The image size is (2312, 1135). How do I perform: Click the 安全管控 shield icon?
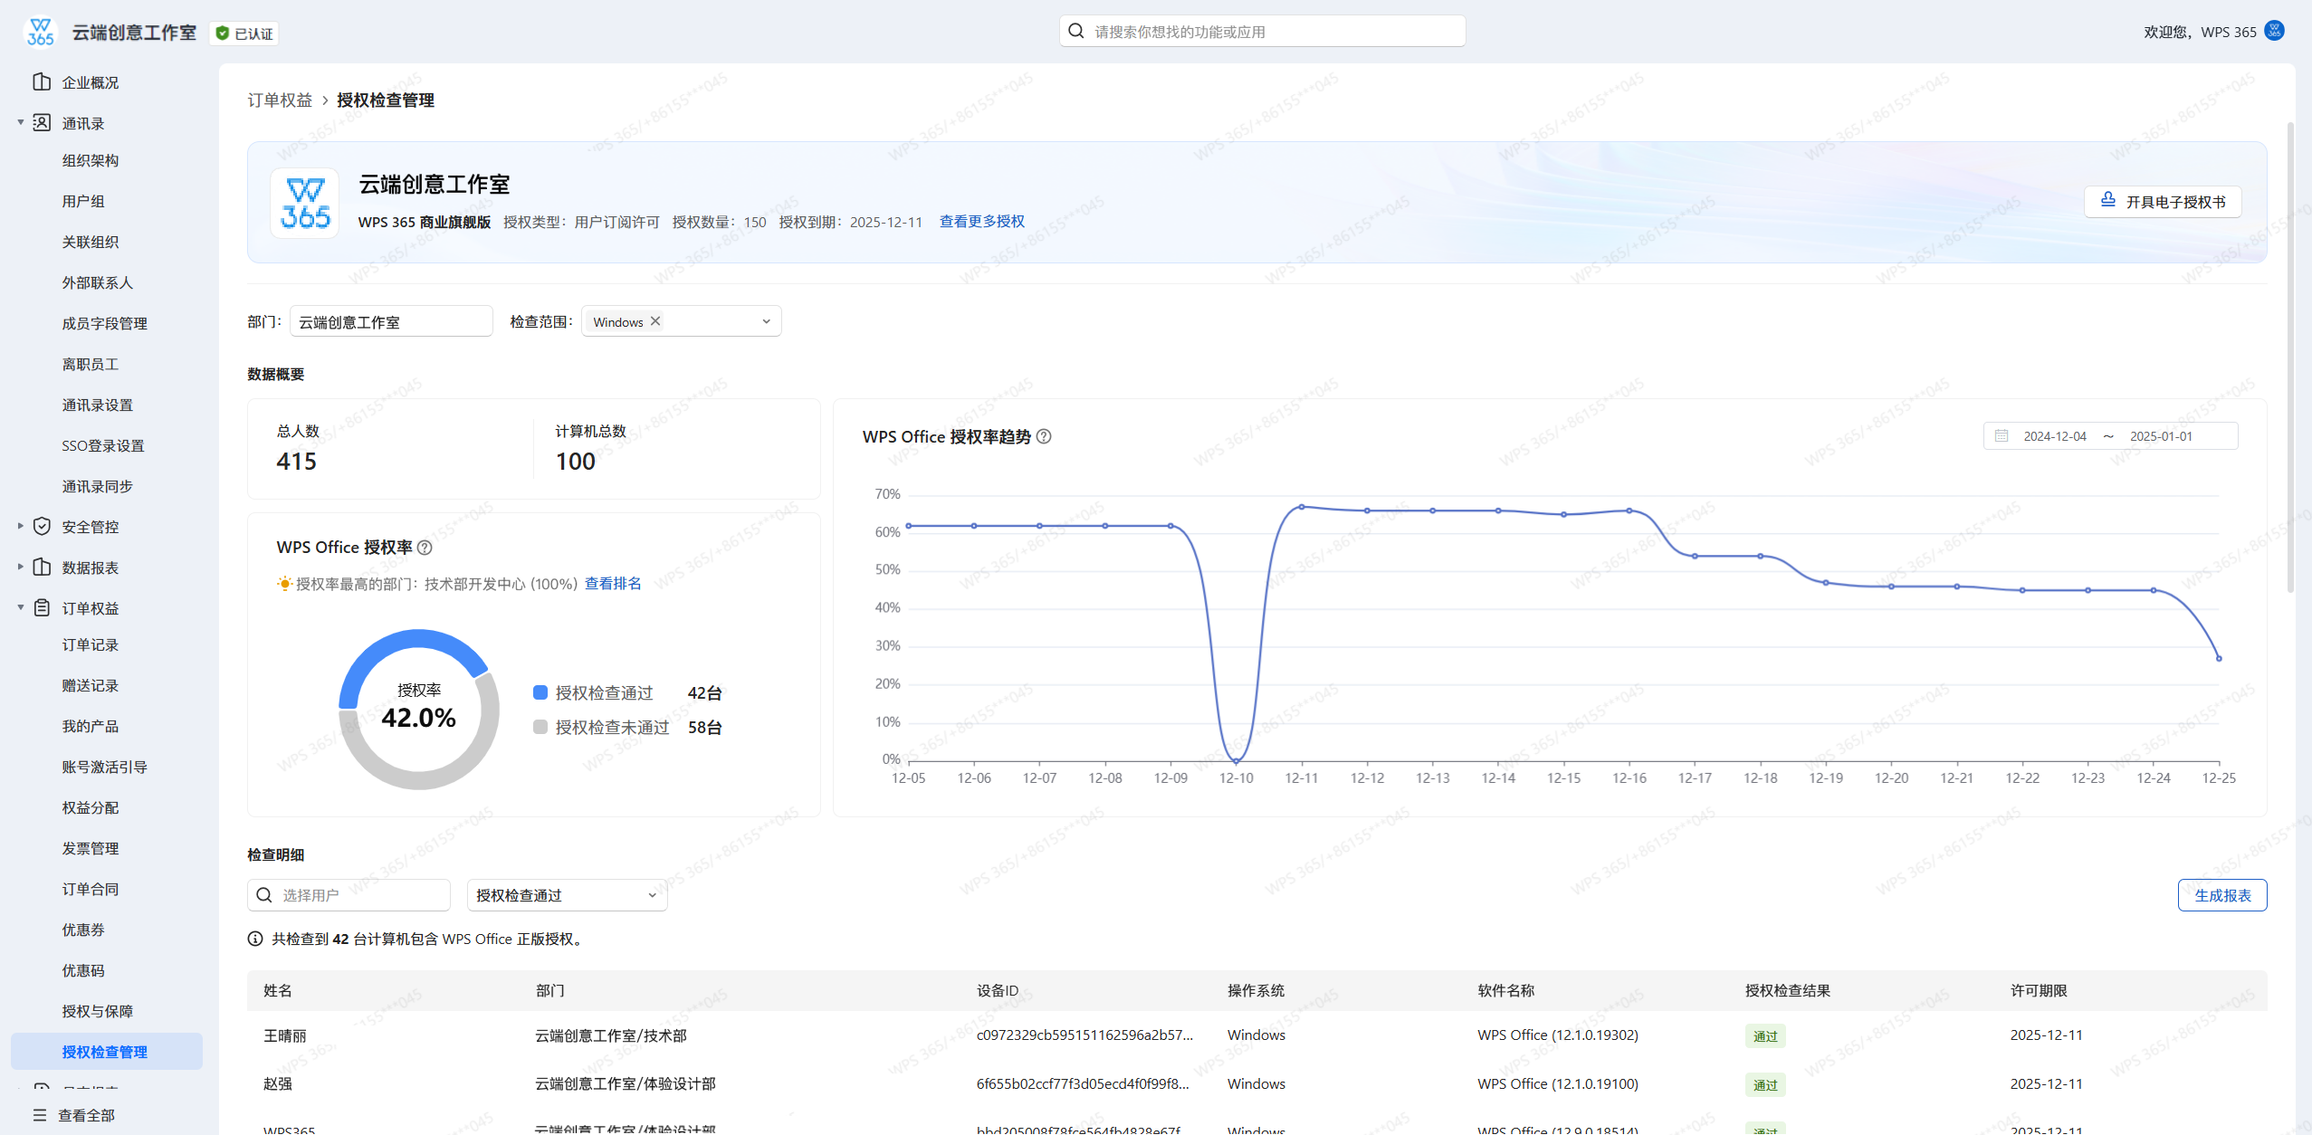[x=42, y=526]
